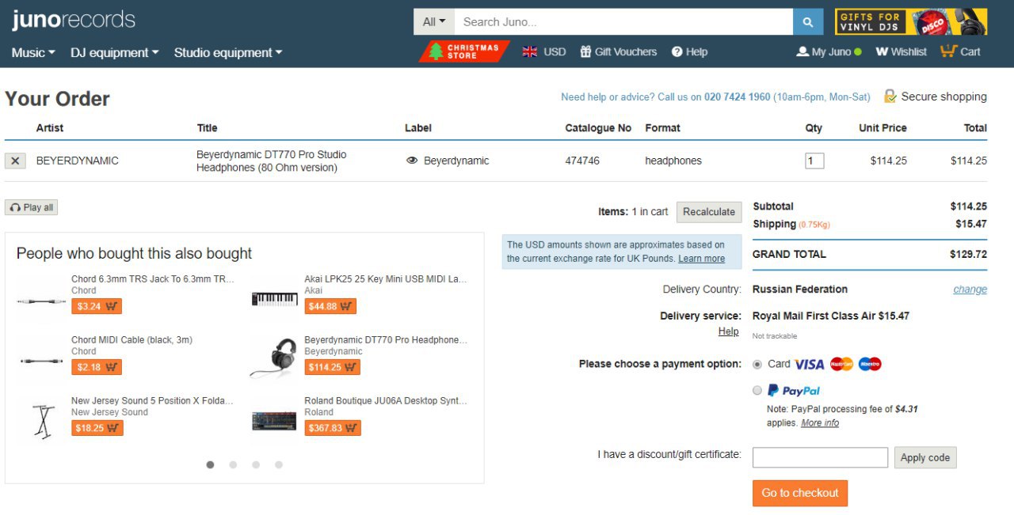Click the Maestro card logo
The height and width of the screenshot is (515, 1014).
(870, 364)
